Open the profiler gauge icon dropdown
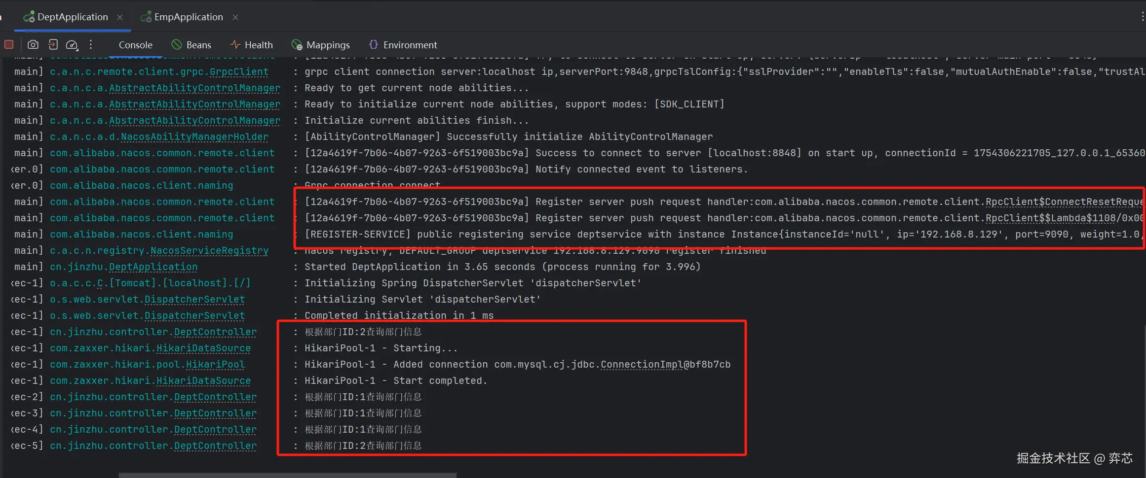The image size is (1146, 478). [72, 45]
